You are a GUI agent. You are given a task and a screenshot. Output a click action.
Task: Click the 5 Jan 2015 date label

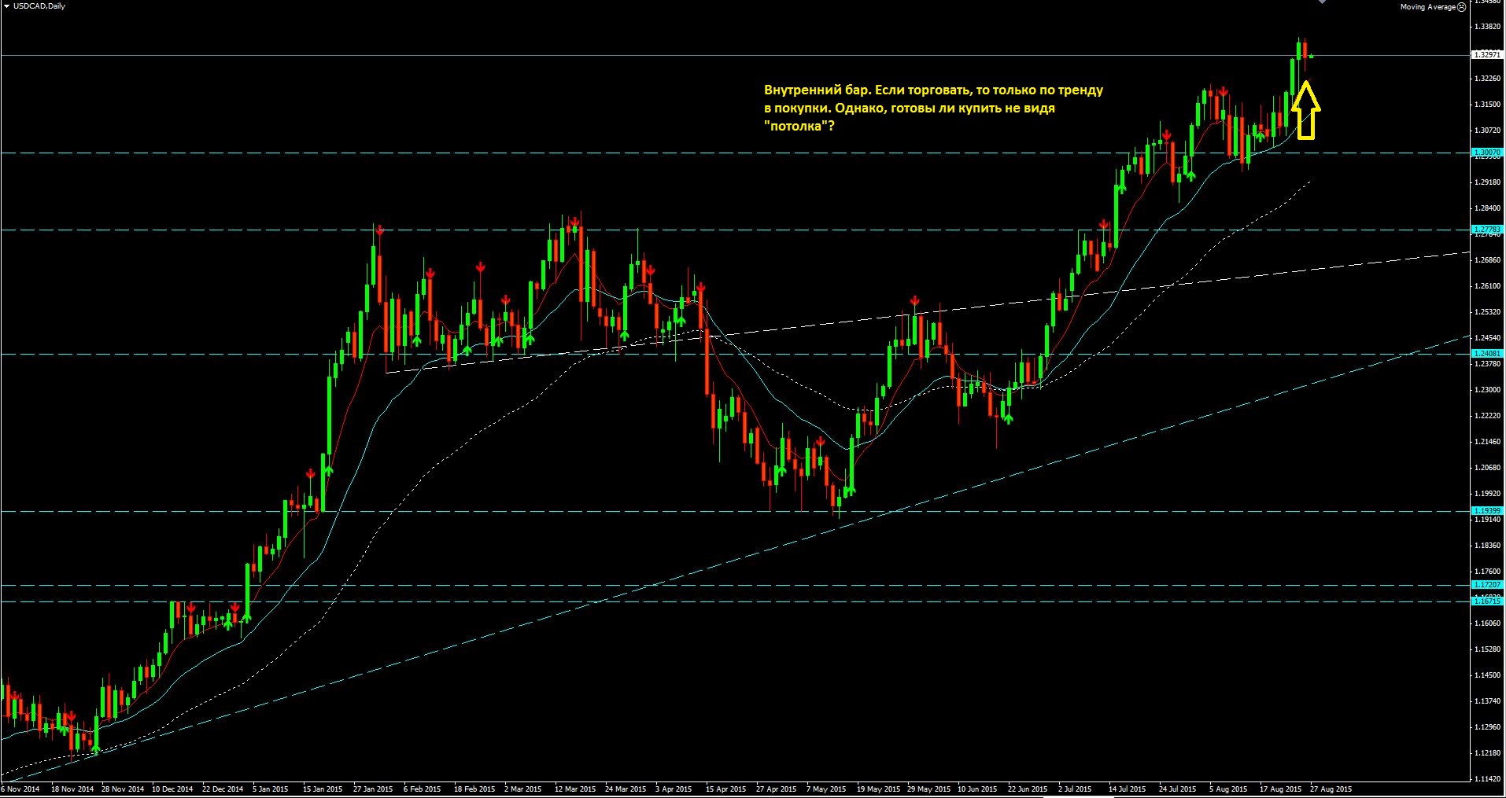[x=271, y=789]
